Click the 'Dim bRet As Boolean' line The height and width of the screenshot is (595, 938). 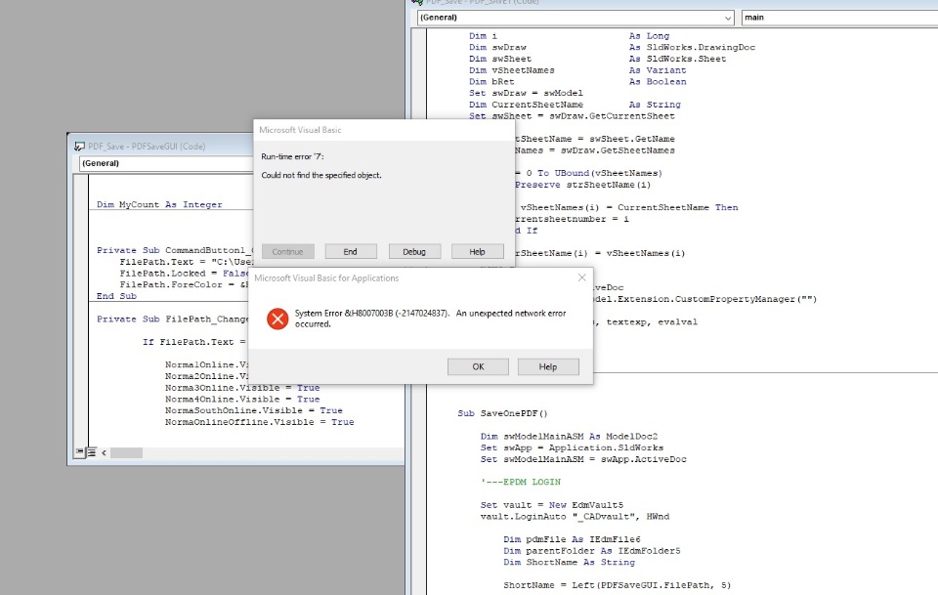(577, 81)
